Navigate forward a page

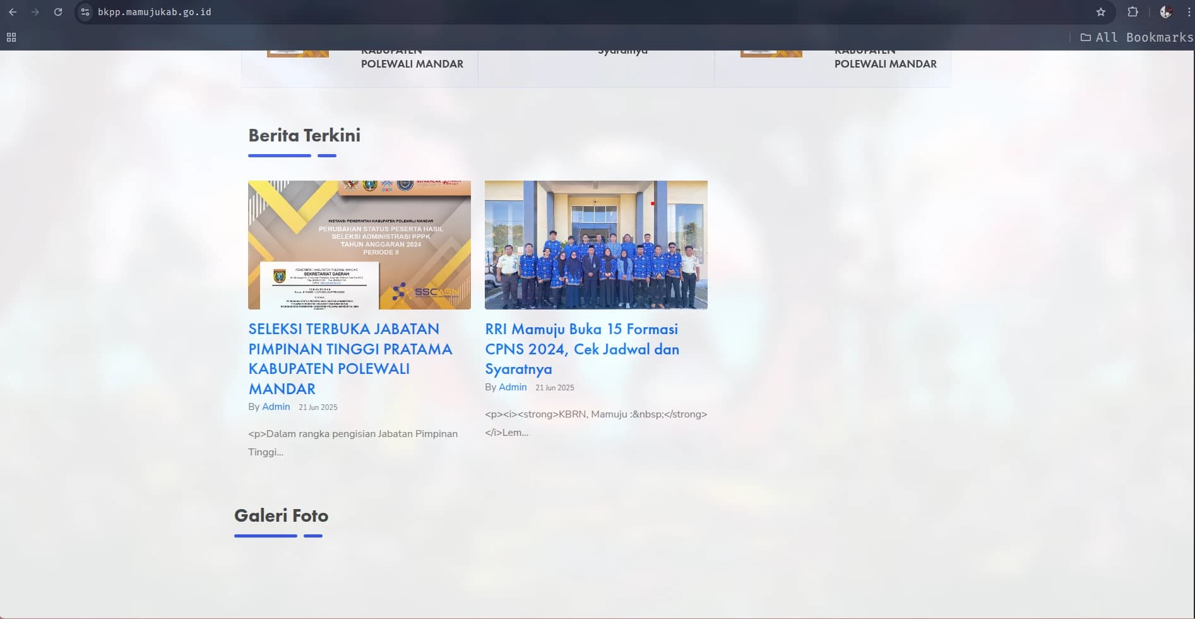[x=36, y=11]
